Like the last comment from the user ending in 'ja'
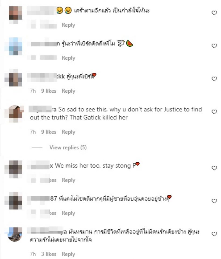Screen dimensions: 221x259 (x=214, y=234)
